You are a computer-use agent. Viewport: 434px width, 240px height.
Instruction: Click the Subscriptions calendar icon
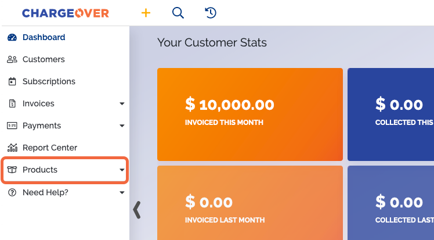(x=12, y=81)
